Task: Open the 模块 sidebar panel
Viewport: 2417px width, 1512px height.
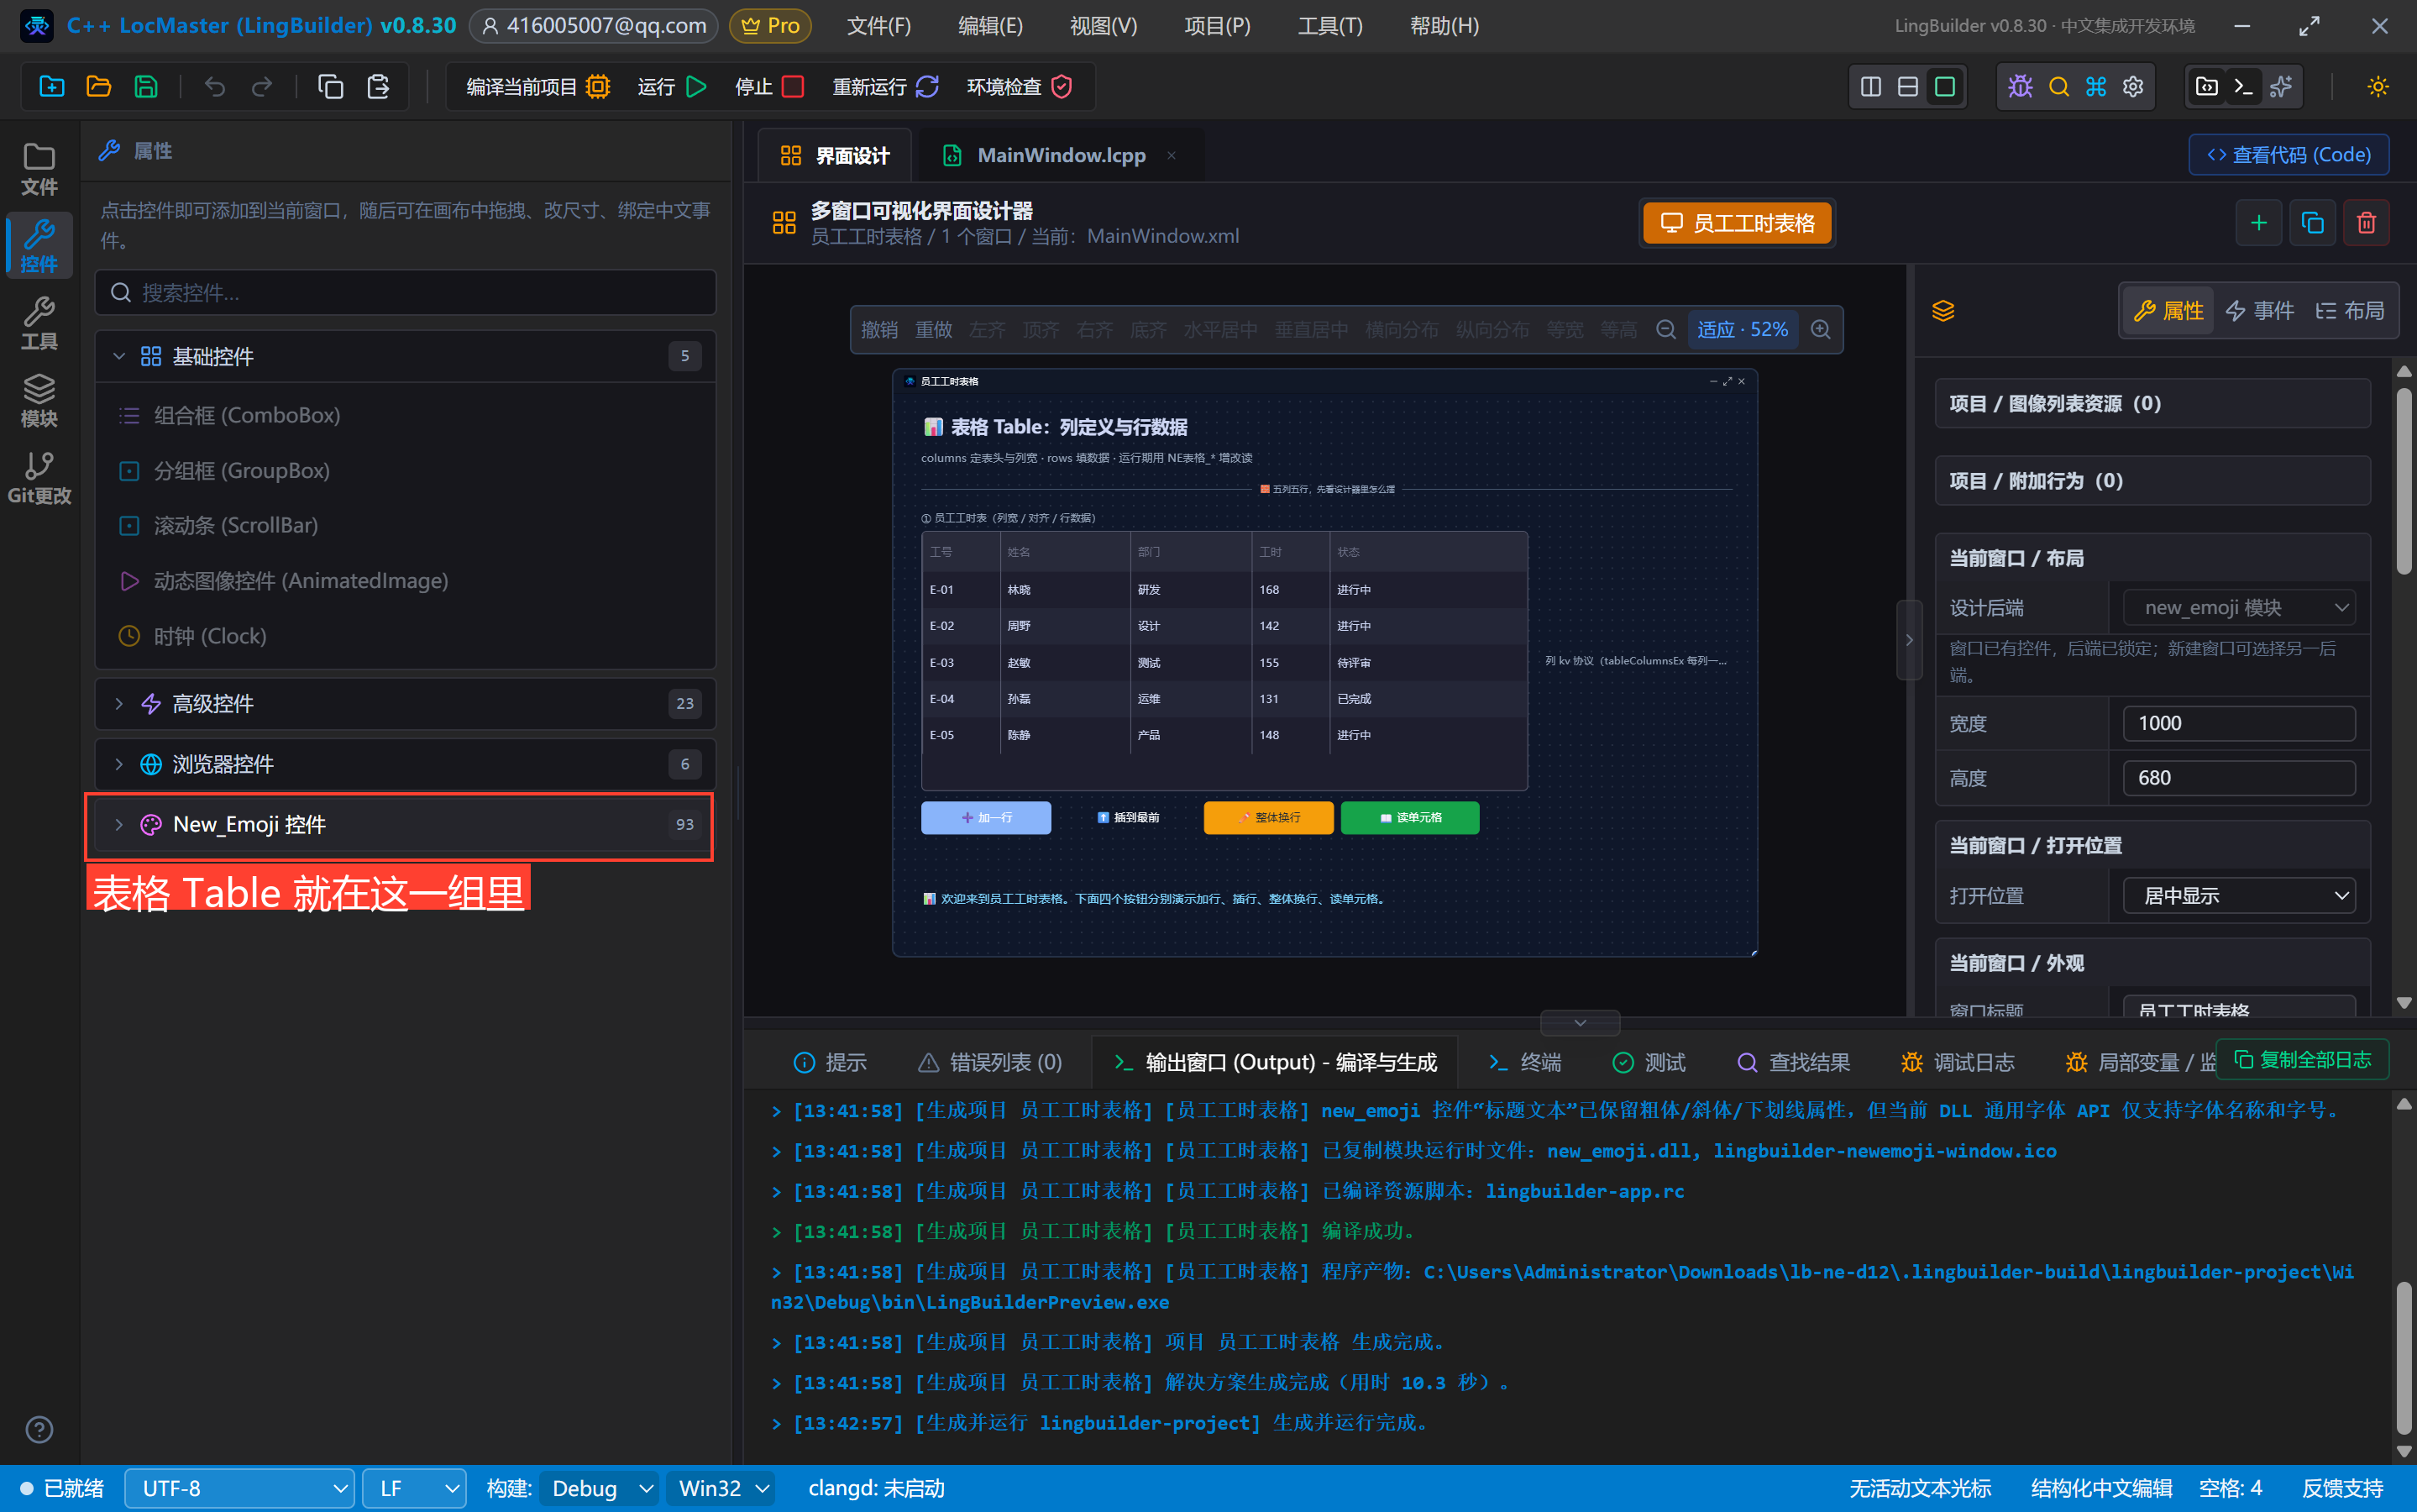Action: click(39, 400)
